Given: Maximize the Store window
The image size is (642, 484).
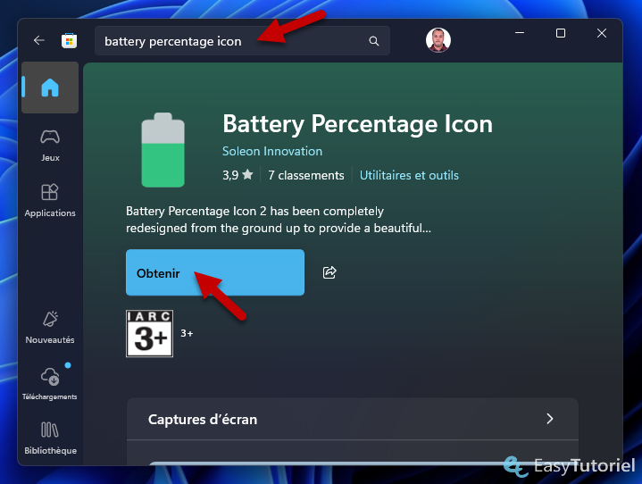Looking at the screenshot, I should (561, 33).
